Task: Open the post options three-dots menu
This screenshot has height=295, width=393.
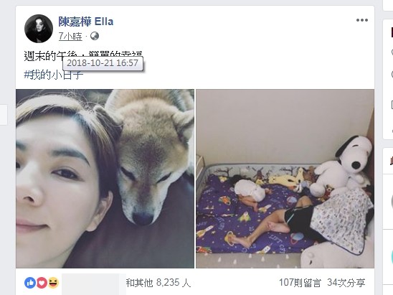Action: pos(362,20)
